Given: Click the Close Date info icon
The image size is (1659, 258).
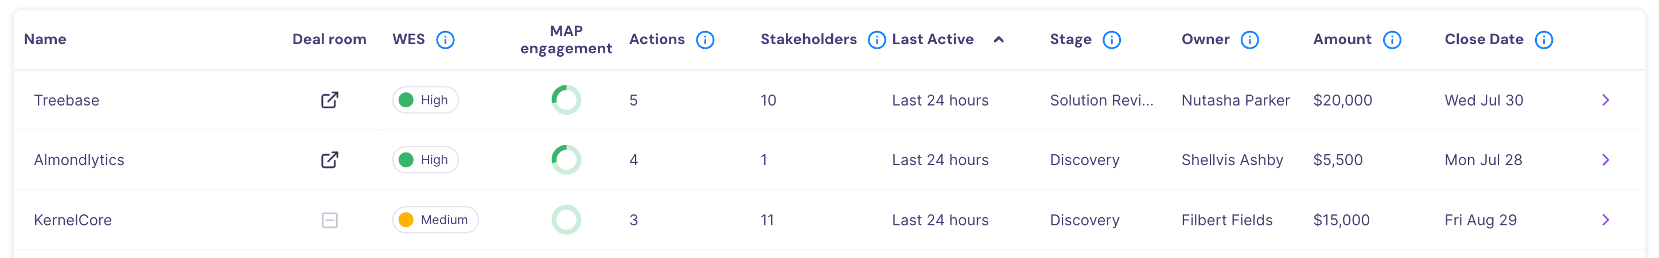Looking at the screenshot, I should 1544,40.
